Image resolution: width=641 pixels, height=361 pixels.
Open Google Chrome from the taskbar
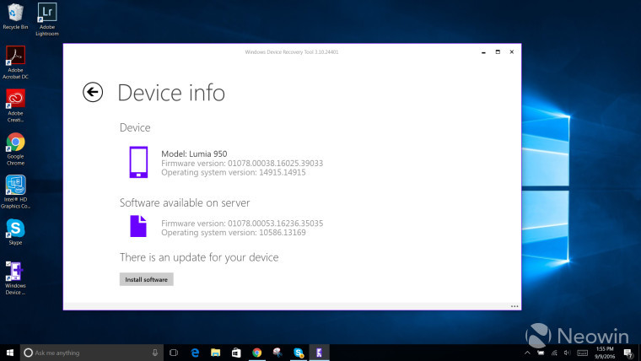click(x=256, y=353)
